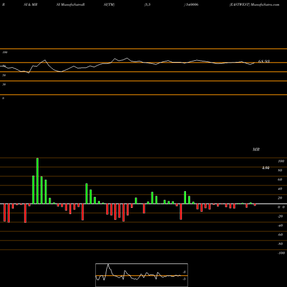Click the MR axis '-60' label
Screen dimensions: 287x287
point(280,235)
